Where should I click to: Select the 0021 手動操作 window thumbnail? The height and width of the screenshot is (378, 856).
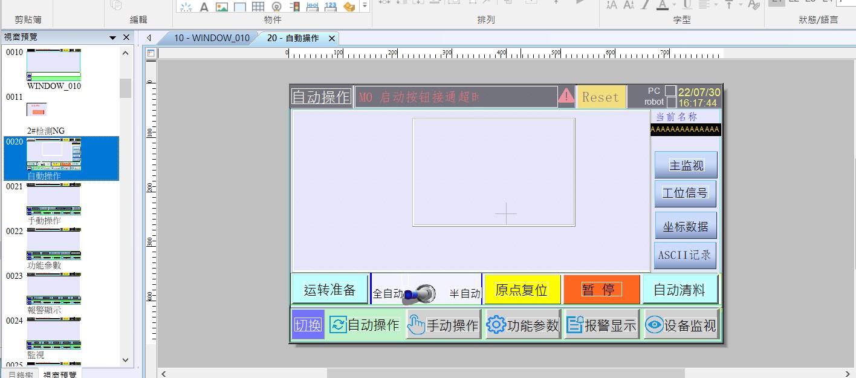53,200
